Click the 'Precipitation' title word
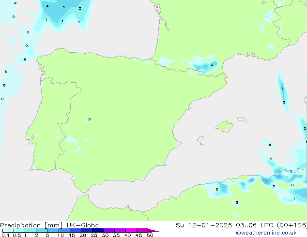This screenshot has width=307, height=237. (x=20, y=225)
